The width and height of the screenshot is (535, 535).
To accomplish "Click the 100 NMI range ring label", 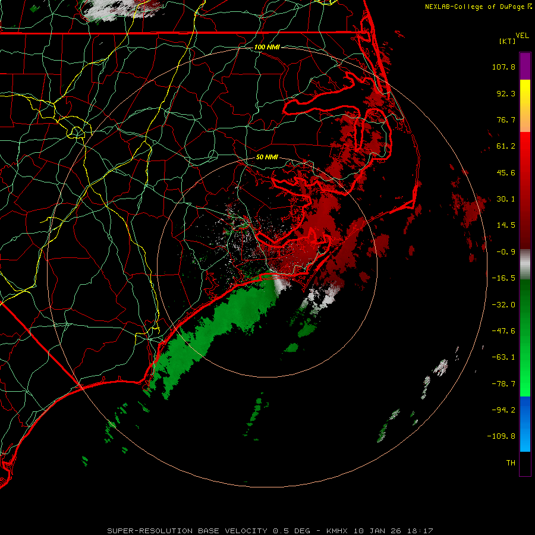I will 267,47.
